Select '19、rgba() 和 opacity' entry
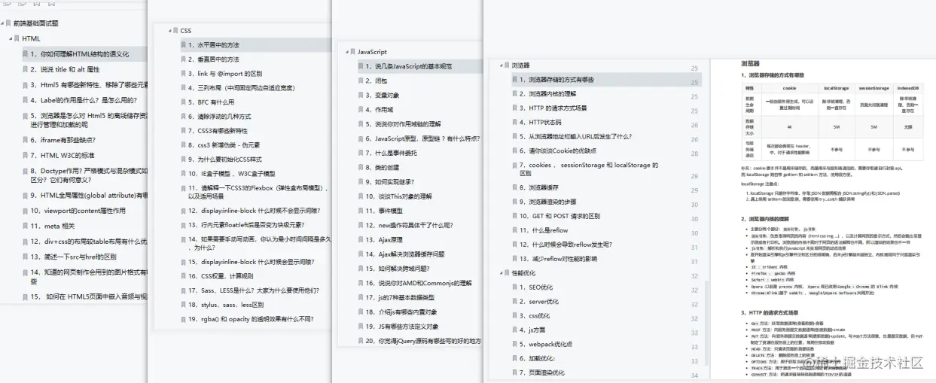This screenshot has width=936, height=383. coord(252,319)
